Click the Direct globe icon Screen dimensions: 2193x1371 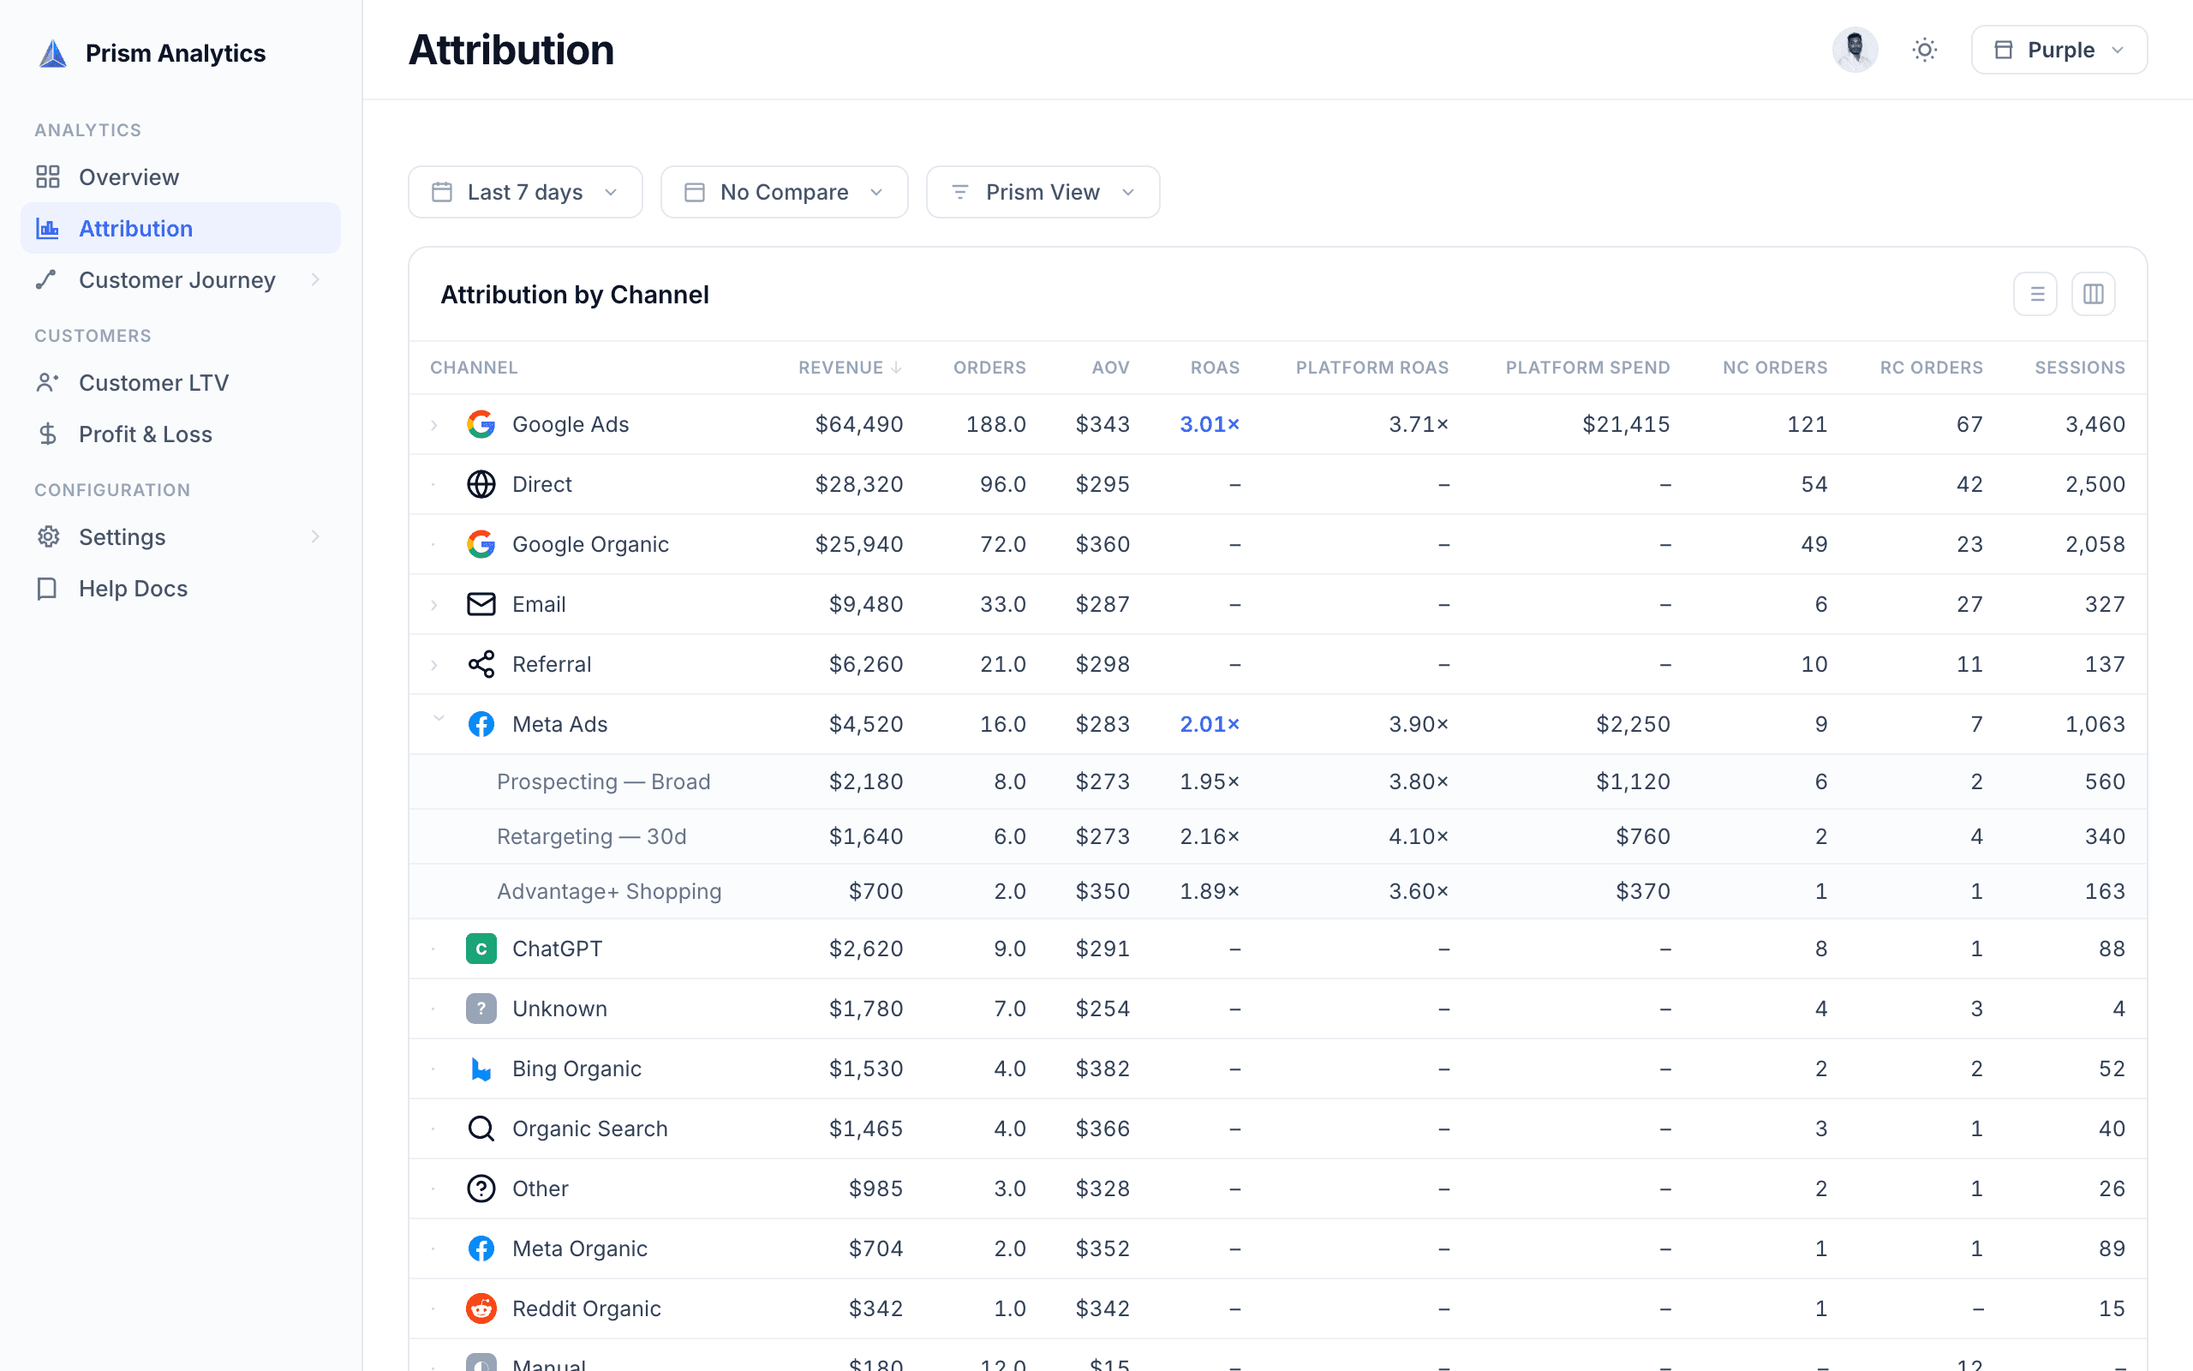point(481,484)
